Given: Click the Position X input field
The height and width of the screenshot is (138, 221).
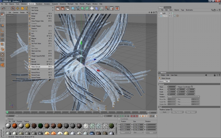Looking at the screenshot, I should 126,125.
